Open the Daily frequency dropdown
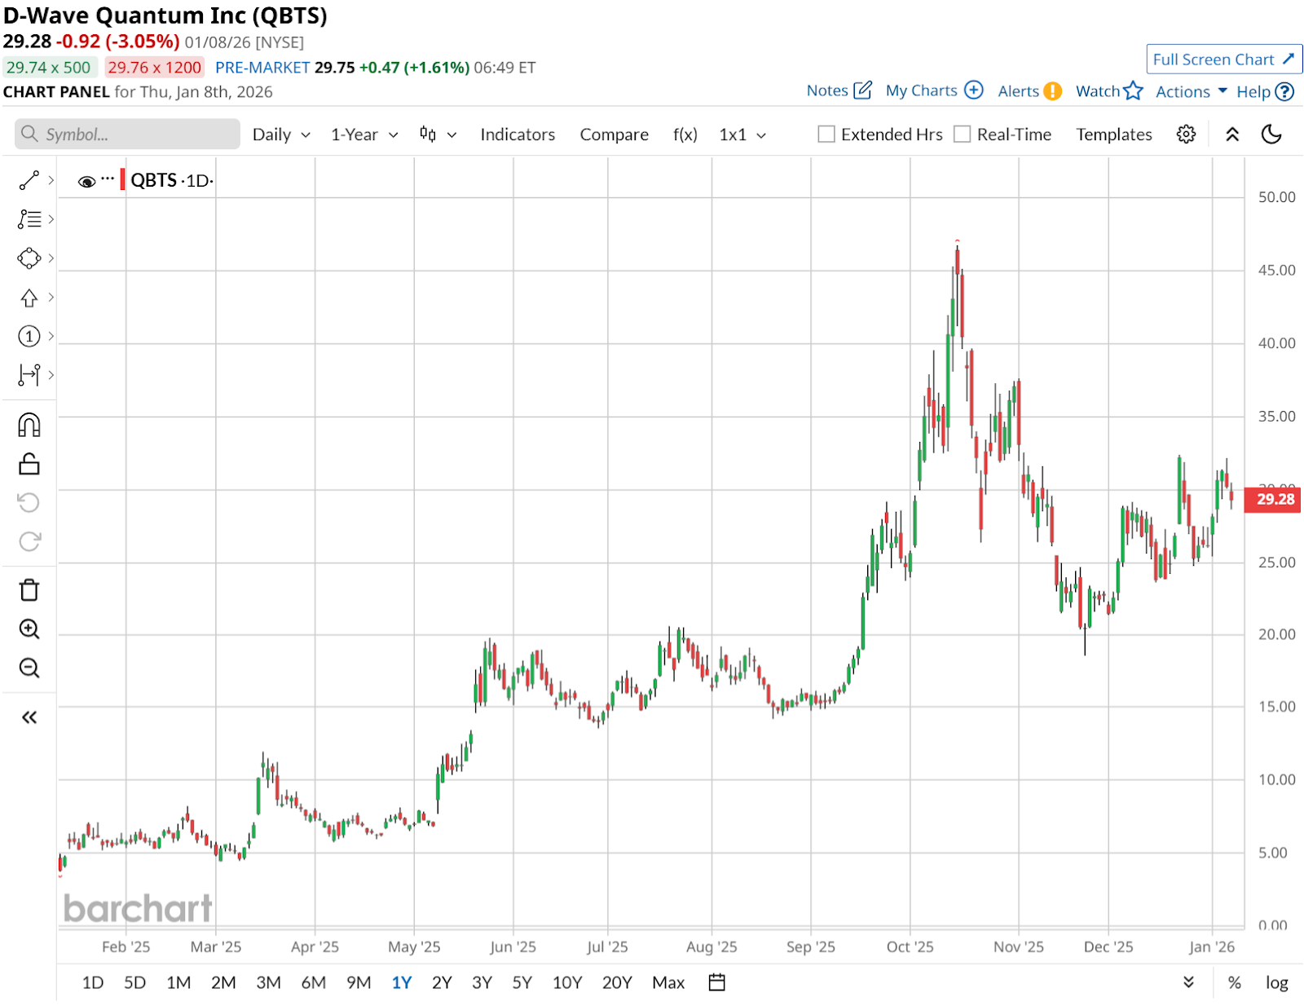This screenshot has width=1304, height=1006. tap(281, 135)
